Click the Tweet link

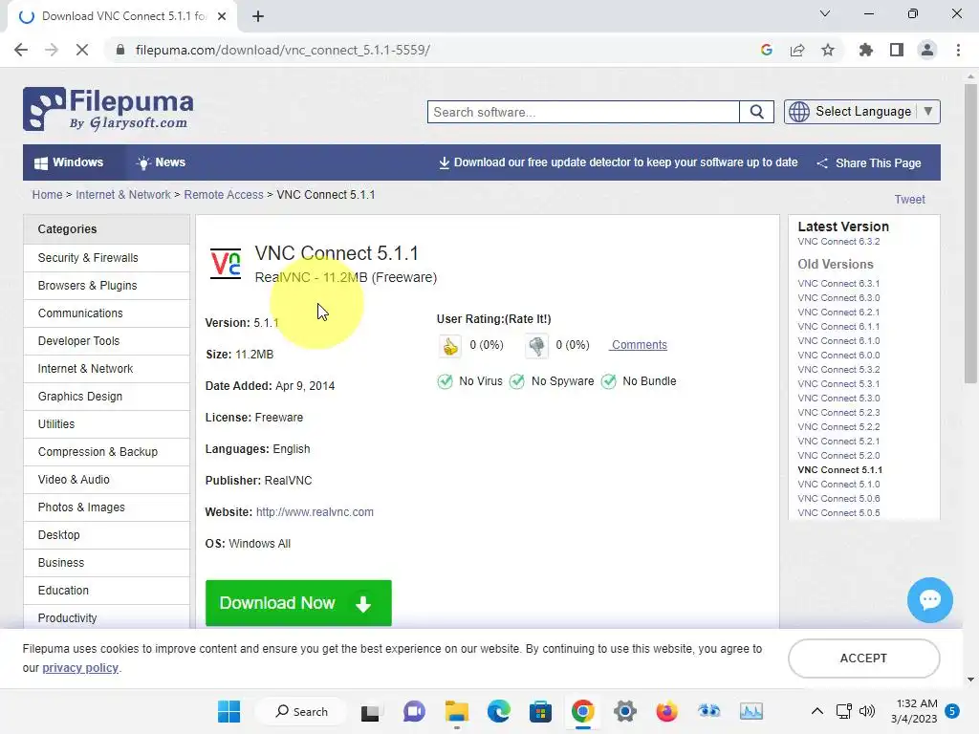coord(910,199)
